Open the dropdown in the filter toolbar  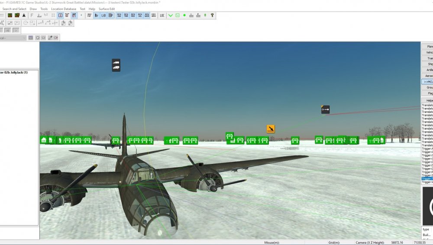pyautogui.click(x=13, y=38)
